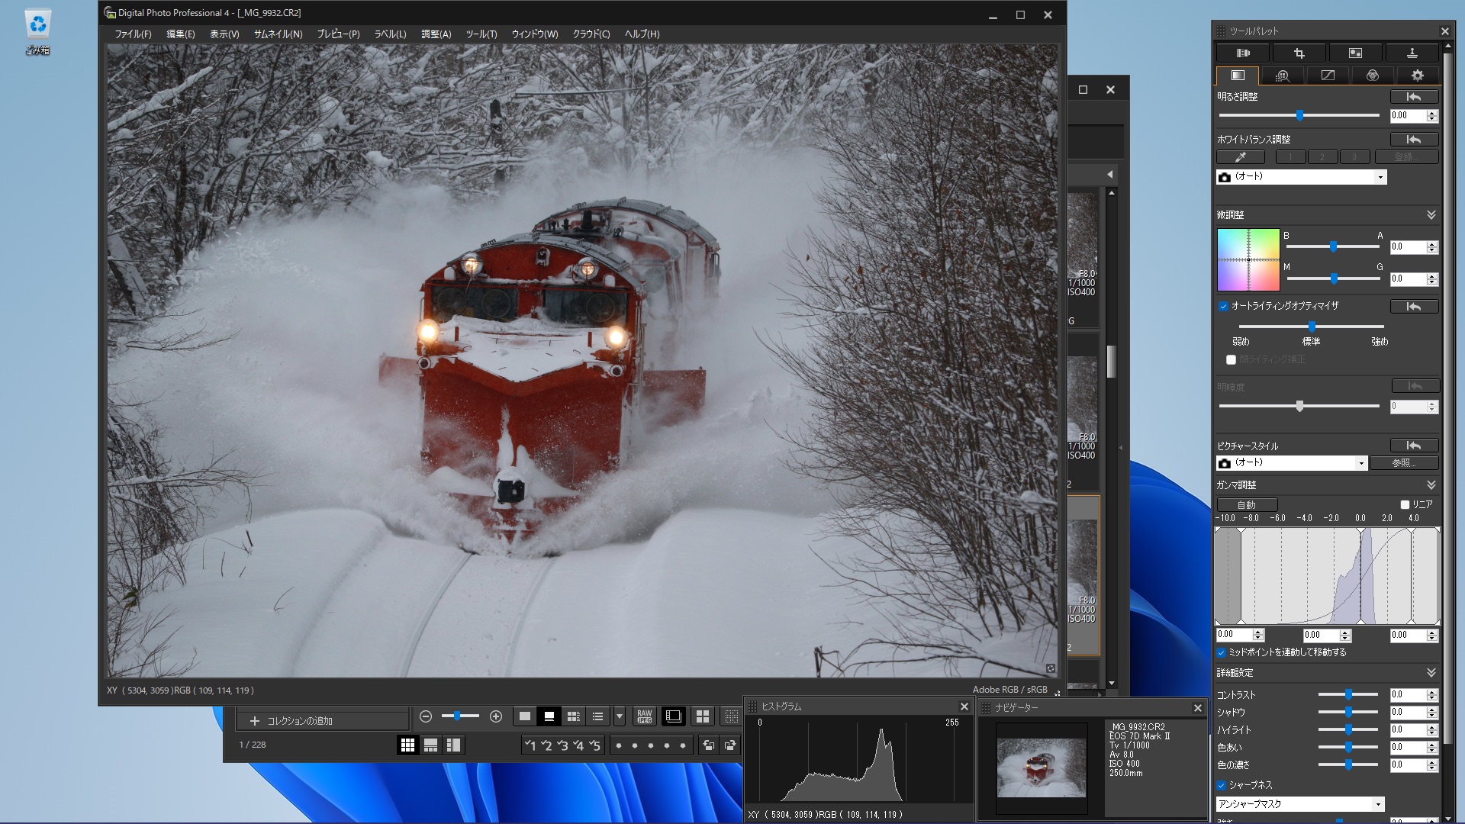Open the ごみ箱 Recycle Bin desktop icon
The height and width of the screenshot is (824, 1465).
click(x=37, y=32)
